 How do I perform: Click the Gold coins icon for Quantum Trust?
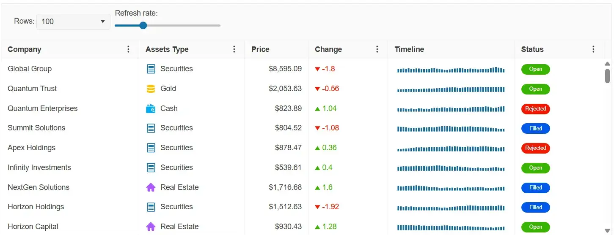point(151,89)
